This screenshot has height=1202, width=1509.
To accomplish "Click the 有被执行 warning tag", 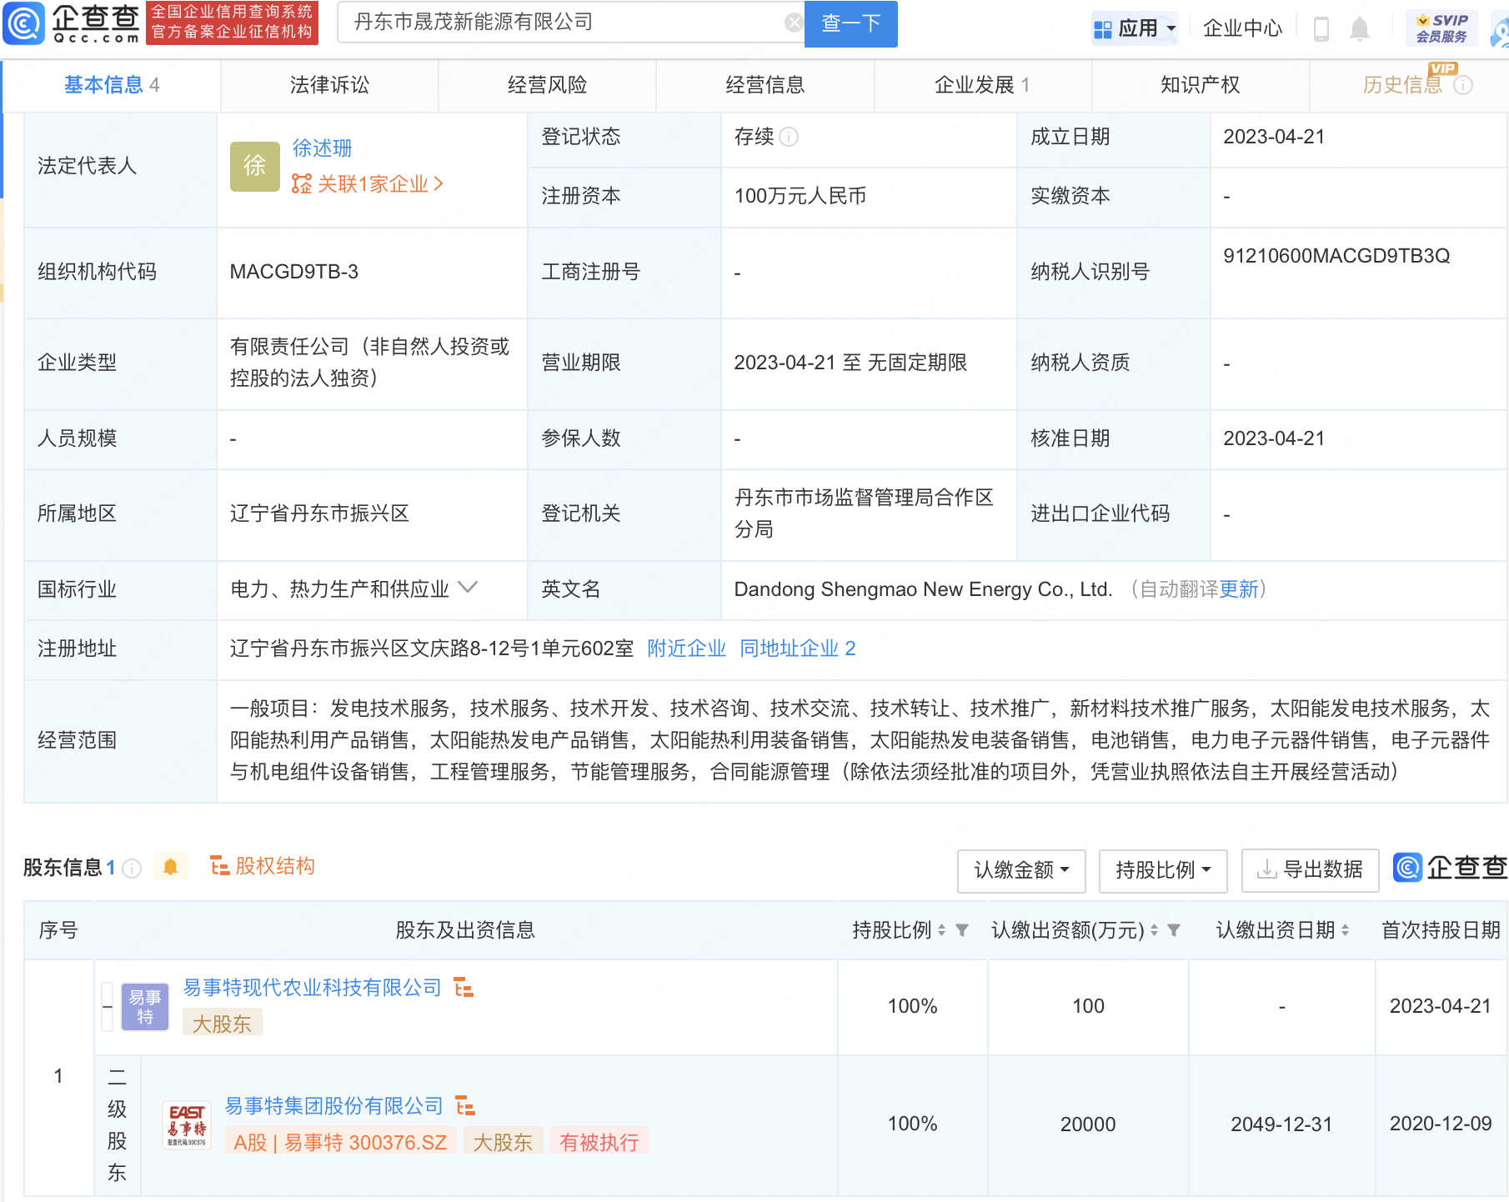I will [599, 1142].
